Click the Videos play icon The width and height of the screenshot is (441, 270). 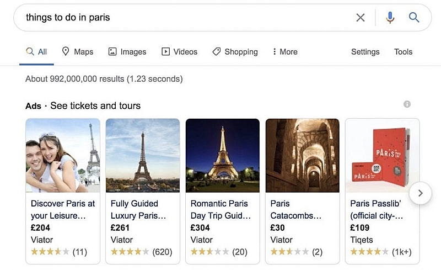click(165, 51)
